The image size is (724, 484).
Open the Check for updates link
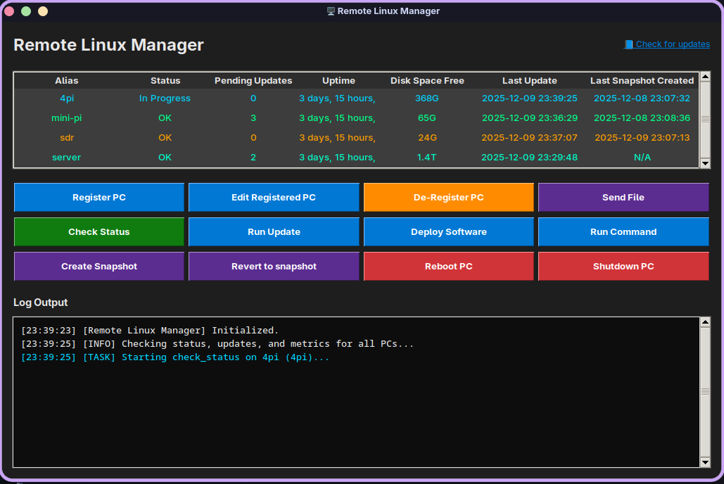(672, 44)
